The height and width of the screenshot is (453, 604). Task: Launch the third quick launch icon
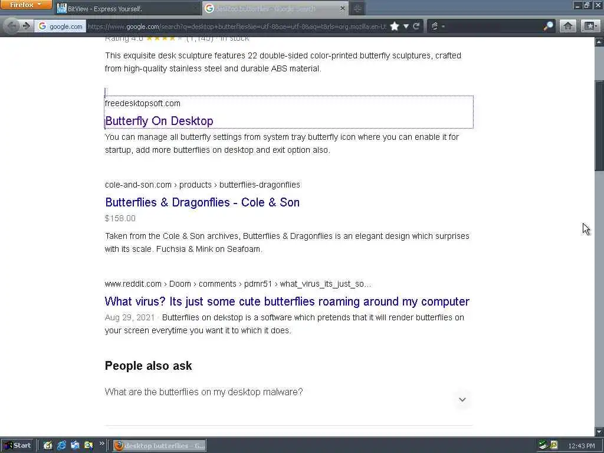pyautogui.click(x=75, y=445)
